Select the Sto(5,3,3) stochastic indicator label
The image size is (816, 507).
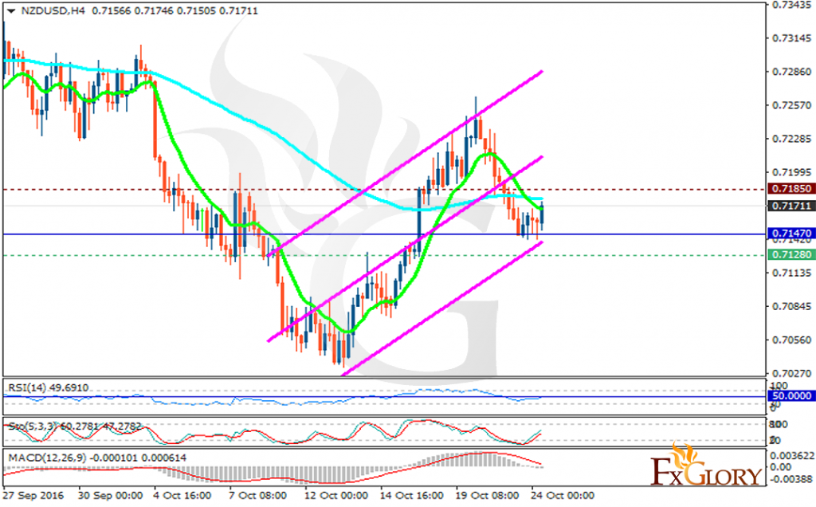pos(74,426)
